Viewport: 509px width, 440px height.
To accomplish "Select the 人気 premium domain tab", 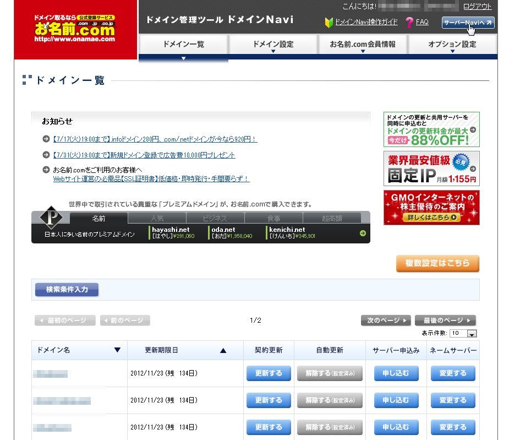I will coord(157,218).
